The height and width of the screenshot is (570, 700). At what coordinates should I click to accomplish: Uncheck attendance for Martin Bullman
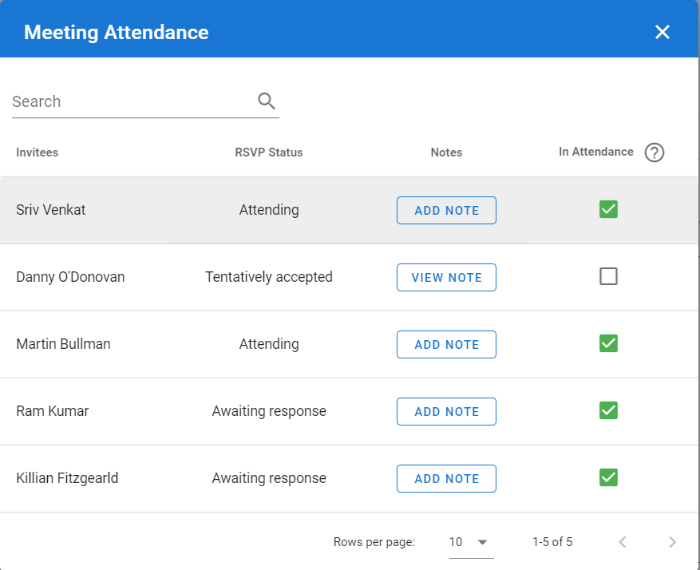[x=608, y=343]
